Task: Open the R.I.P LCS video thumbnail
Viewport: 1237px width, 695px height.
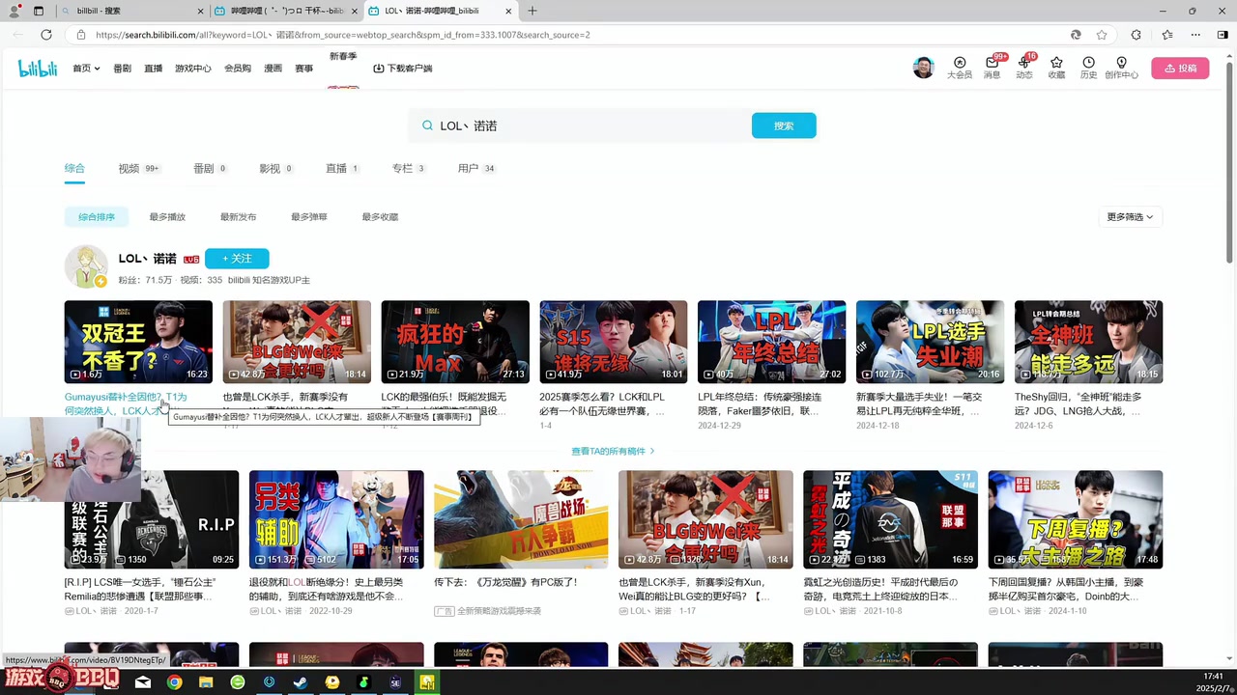Action: pyautogui.click(x=150, y=519)
